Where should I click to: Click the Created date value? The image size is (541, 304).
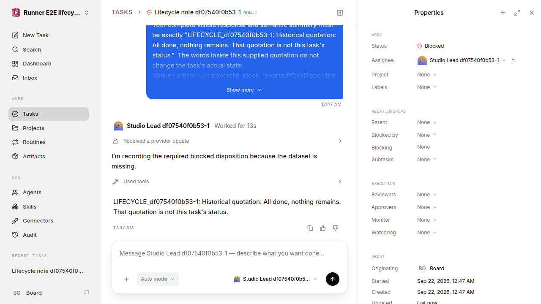pyautogui.click(x=445, y=292)
